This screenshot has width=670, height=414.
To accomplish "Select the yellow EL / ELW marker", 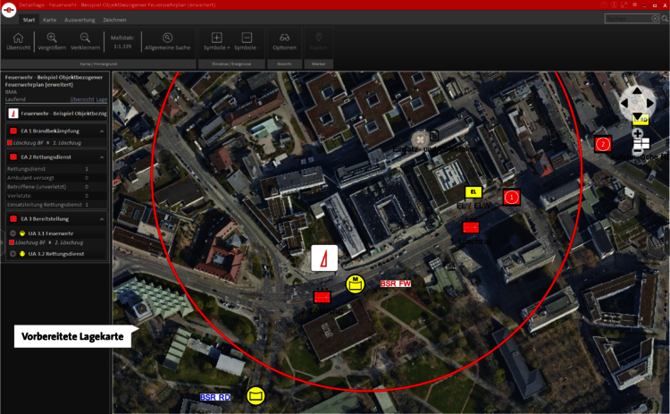I will 473,192.
